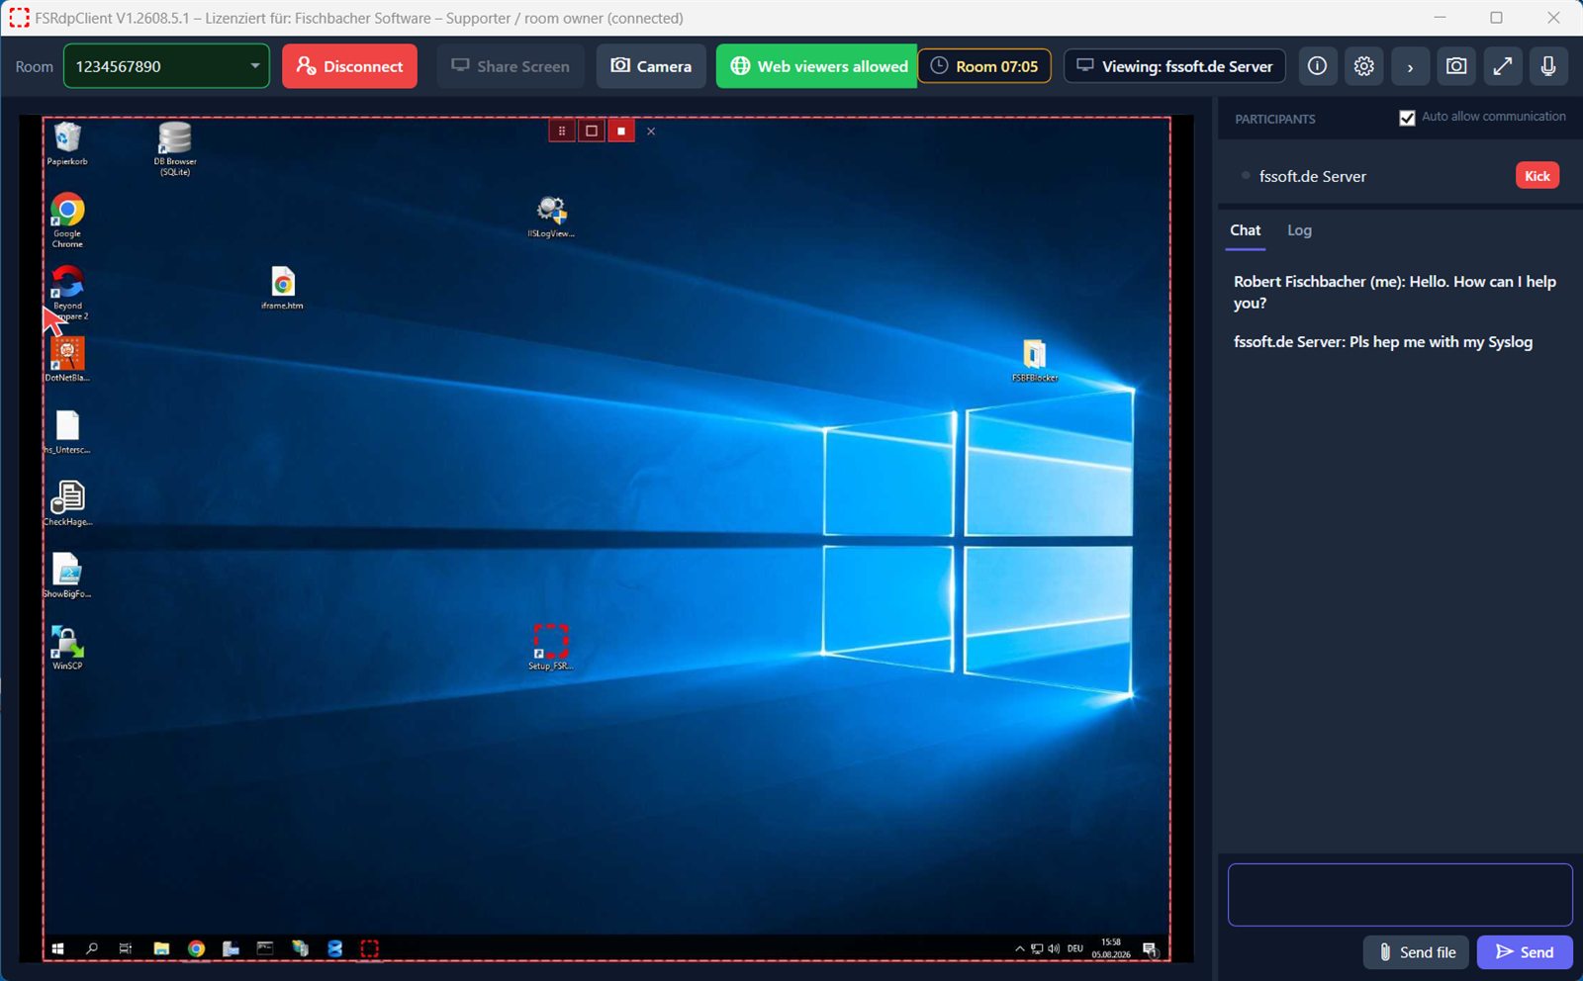Select the CheckHage... desktop icon
The height and width of the screenshot is (981, 1583).
67,504
